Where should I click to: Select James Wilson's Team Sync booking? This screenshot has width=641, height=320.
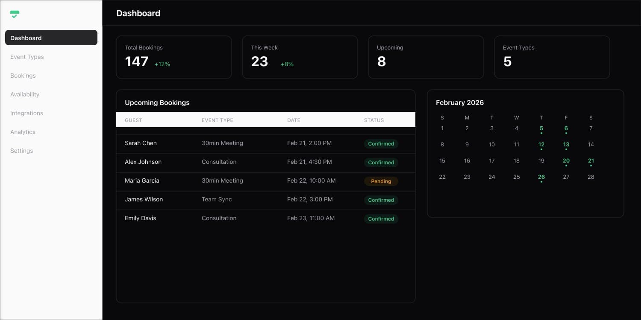[x=265, y=200]
